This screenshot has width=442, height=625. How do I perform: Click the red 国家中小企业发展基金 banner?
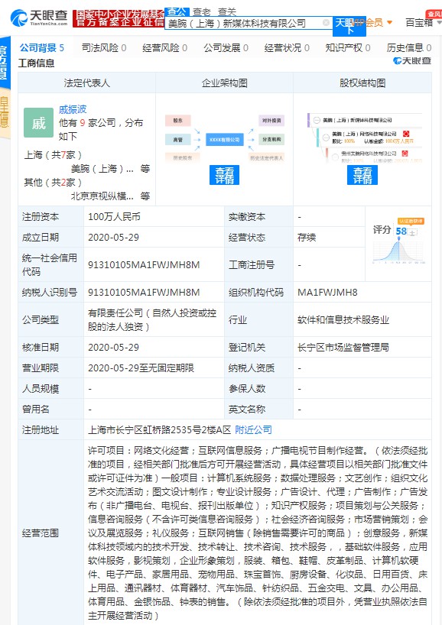119,18
